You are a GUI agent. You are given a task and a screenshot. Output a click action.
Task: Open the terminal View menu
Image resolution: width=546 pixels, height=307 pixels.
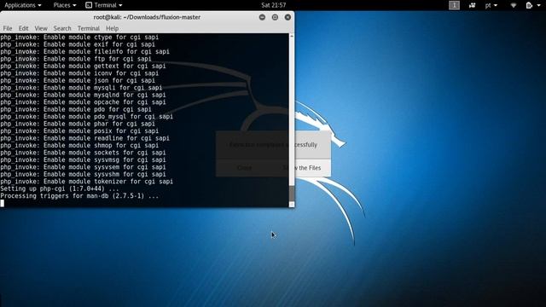[41, 28]
